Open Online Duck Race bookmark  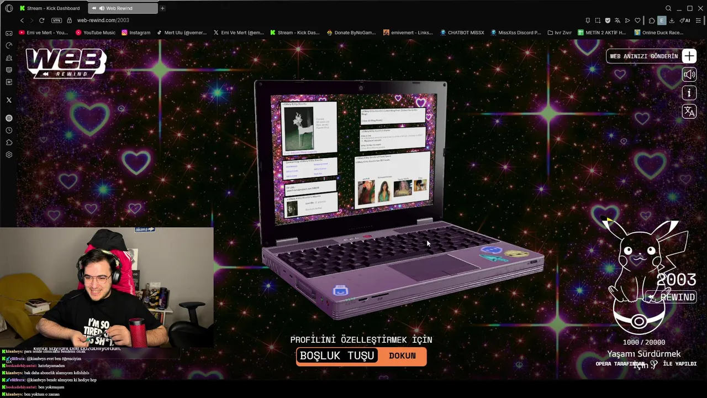659,33
